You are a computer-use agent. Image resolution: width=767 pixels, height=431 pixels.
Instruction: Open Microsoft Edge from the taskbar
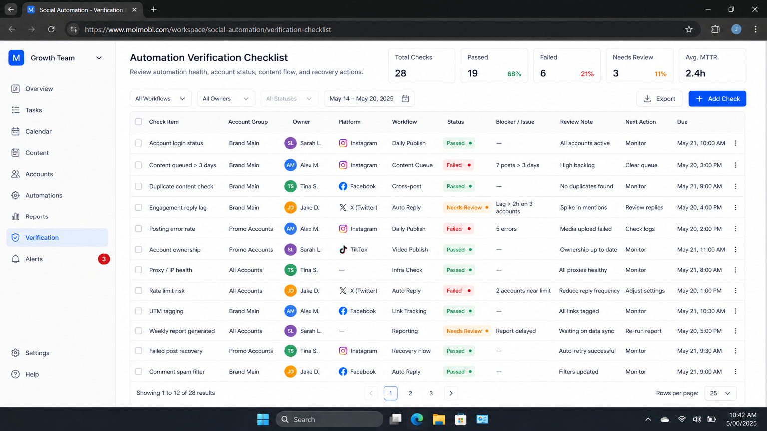click(x=417, y=420)
